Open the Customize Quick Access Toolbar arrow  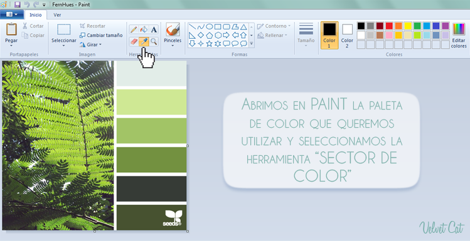(45, 5)
